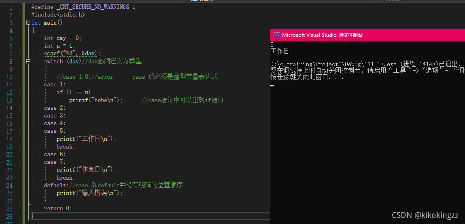
Task: Click the closing brace on the last line
Action: [33, 216]
